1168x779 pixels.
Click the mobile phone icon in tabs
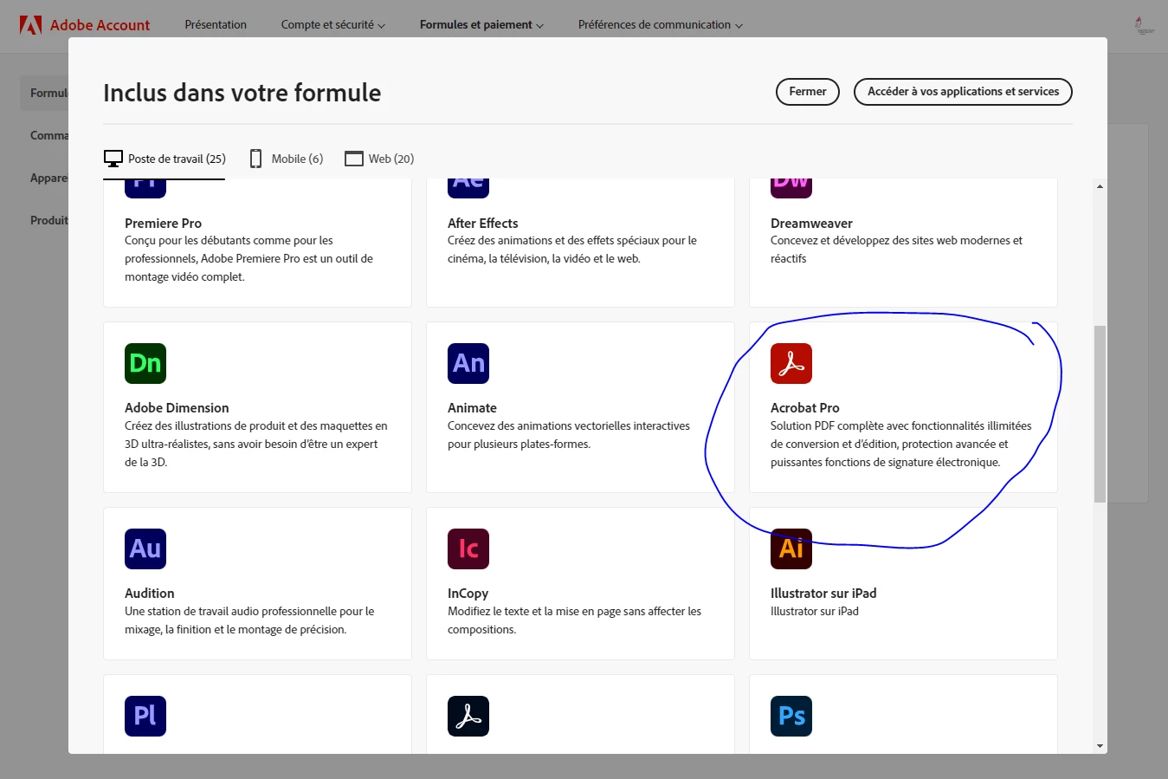tap(255, 159)
